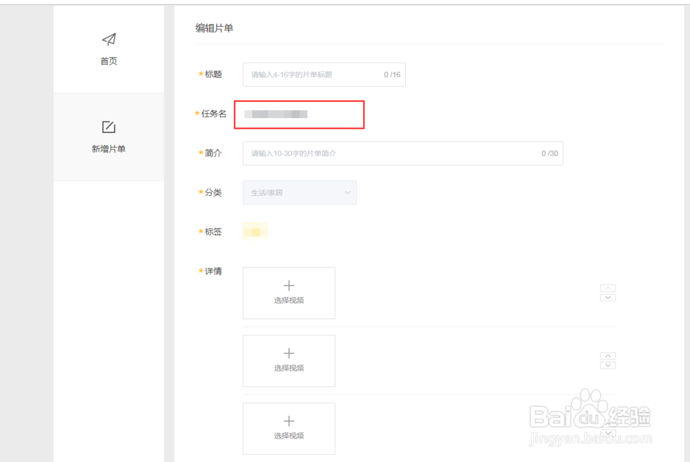Click the yellow 标签 tag chip
This screenshot has height=462, width=690.
255,232
